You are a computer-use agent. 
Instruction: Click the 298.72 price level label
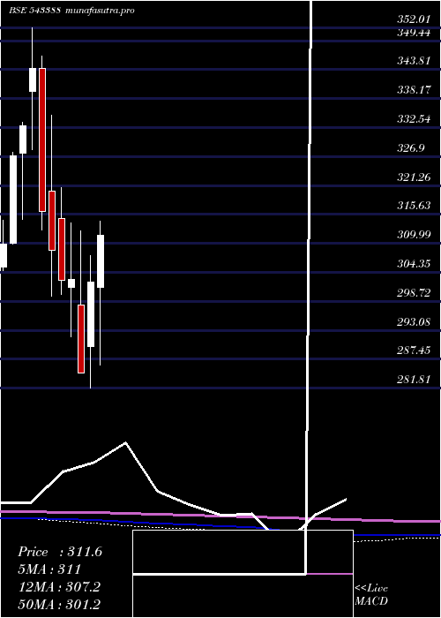coord(414,293)
